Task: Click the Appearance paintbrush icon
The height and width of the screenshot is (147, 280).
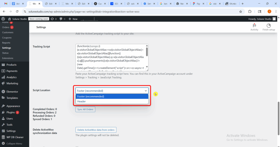Action: tap(3, 106)
